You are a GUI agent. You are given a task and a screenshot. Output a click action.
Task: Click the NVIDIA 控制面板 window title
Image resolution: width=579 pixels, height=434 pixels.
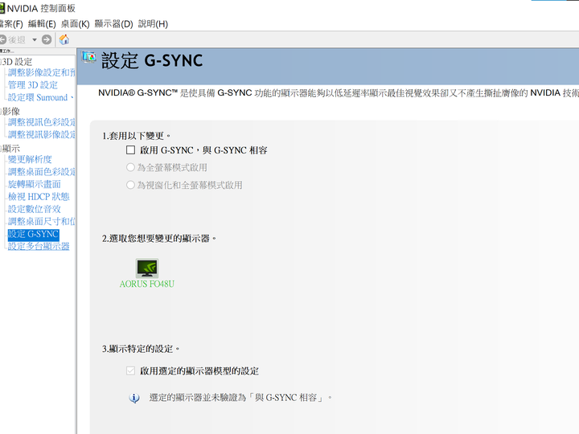point(41,9)
